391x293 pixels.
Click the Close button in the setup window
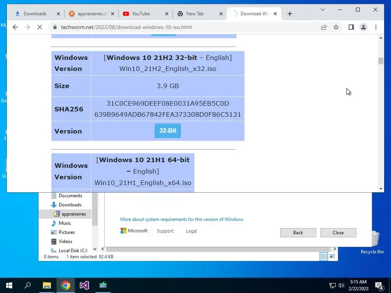click(x=338, y=232)
